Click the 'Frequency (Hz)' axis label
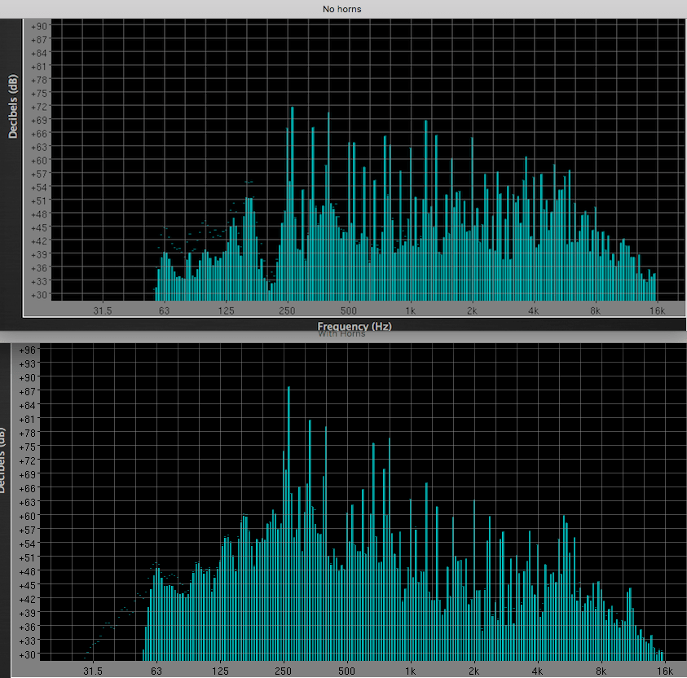The width and height of the screenshot is (687, 678). pyautogui.click(x=355, y=326)
